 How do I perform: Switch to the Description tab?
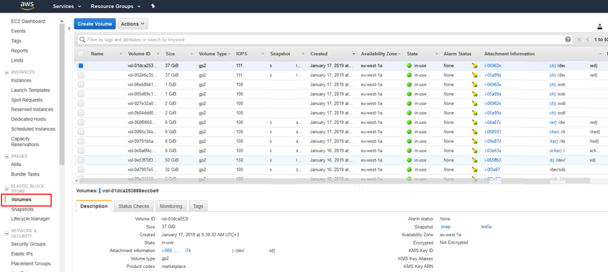(x=94, y=206)
